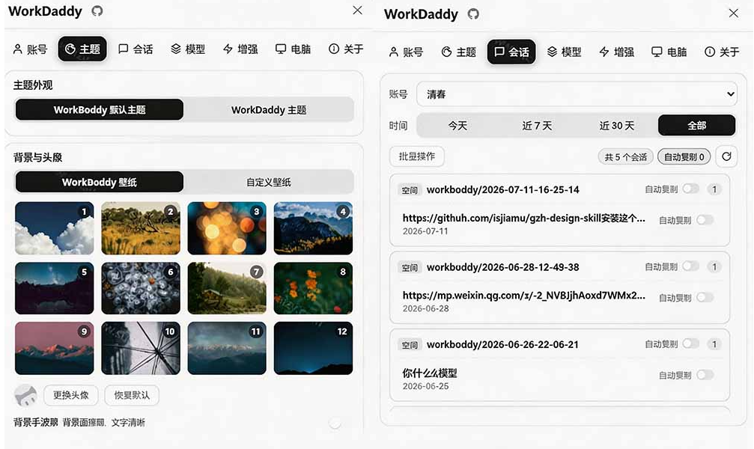
Task: Filter sessions by 全部
Action: [x=697, y=126]
